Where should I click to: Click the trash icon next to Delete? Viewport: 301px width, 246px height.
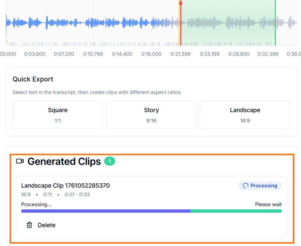29,225
